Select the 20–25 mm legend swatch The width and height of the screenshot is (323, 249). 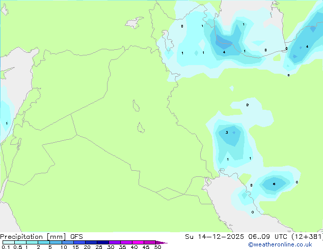(x=91, y=242)
